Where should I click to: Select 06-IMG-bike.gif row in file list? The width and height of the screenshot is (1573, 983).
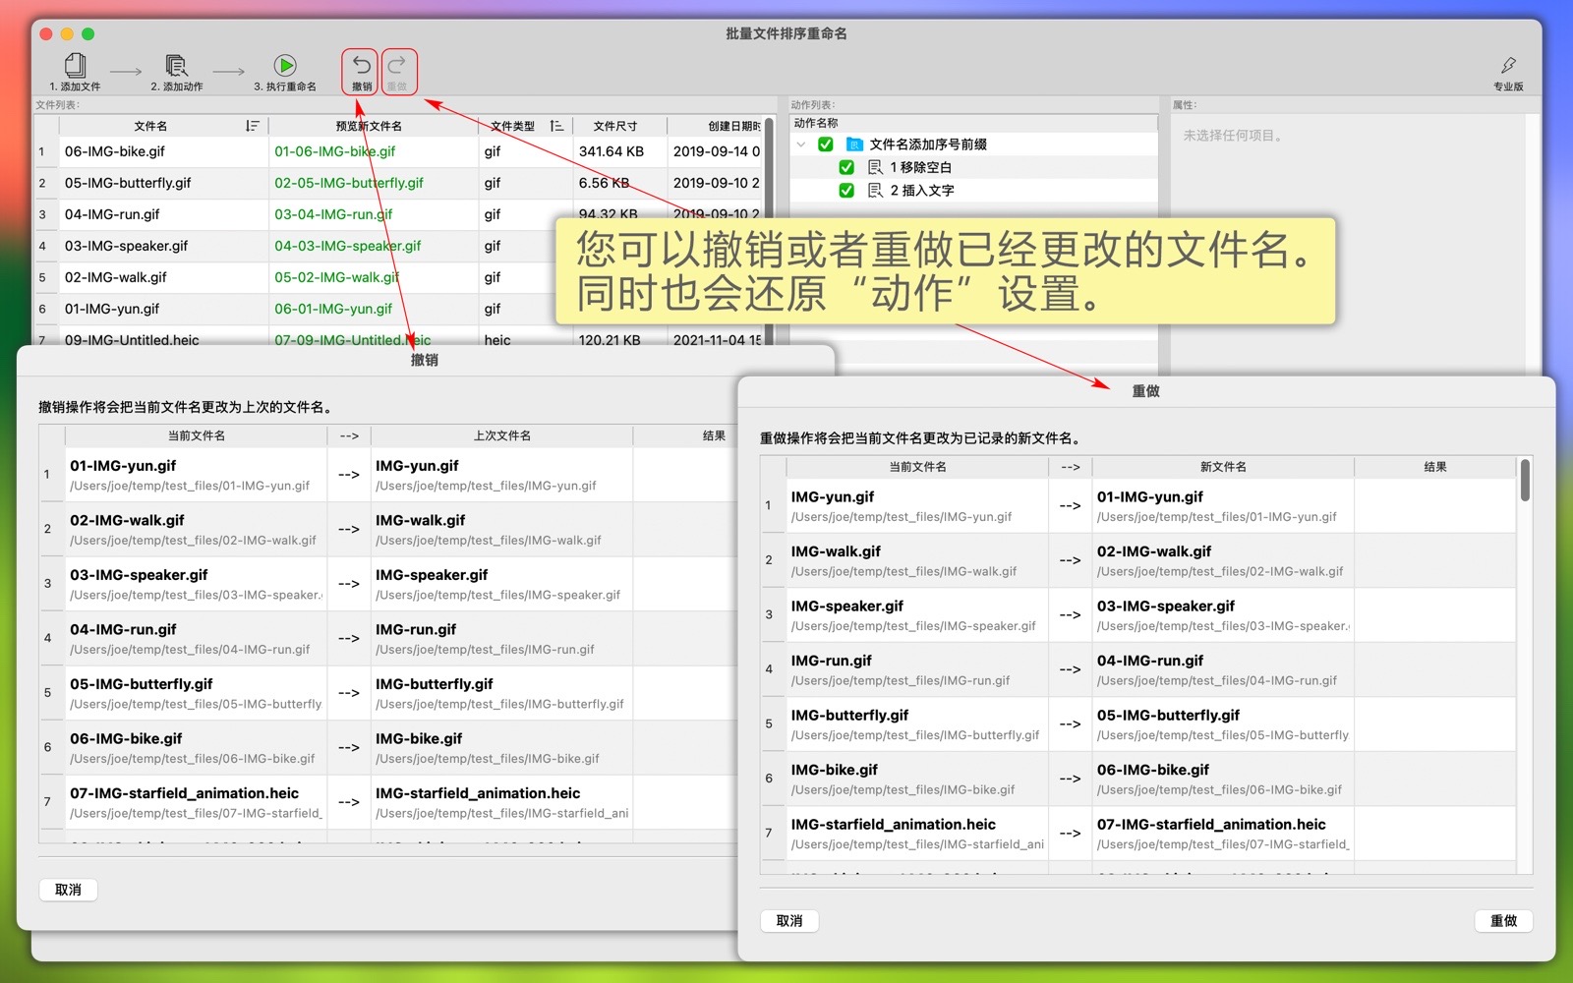(x=157, y=151)
